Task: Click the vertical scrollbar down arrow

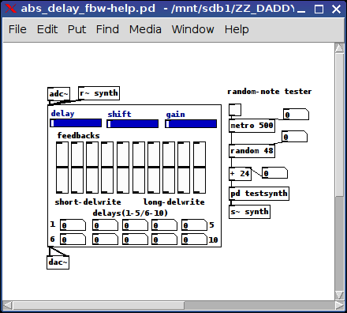Action: 339,295
